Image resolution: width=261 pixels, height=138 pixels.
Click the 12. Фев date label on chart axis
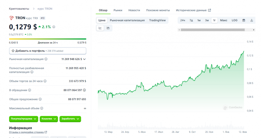(x=243, y=132)
